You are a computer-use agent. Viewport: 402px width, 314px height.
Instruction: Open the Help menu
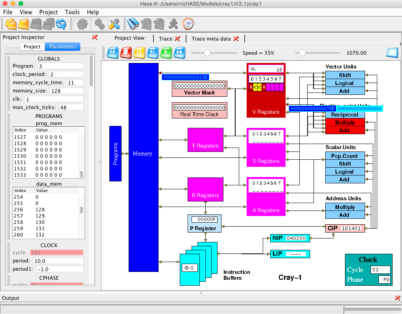coord(93,12)
